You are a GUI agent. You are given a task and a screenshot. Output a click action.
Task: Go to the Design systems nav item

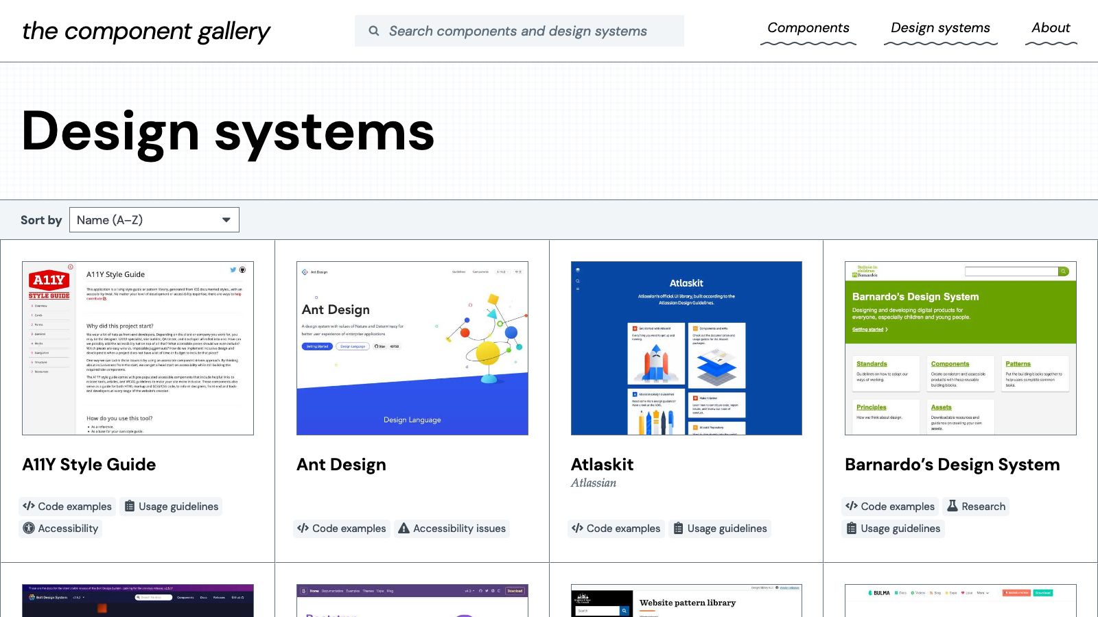pos(940,28)
